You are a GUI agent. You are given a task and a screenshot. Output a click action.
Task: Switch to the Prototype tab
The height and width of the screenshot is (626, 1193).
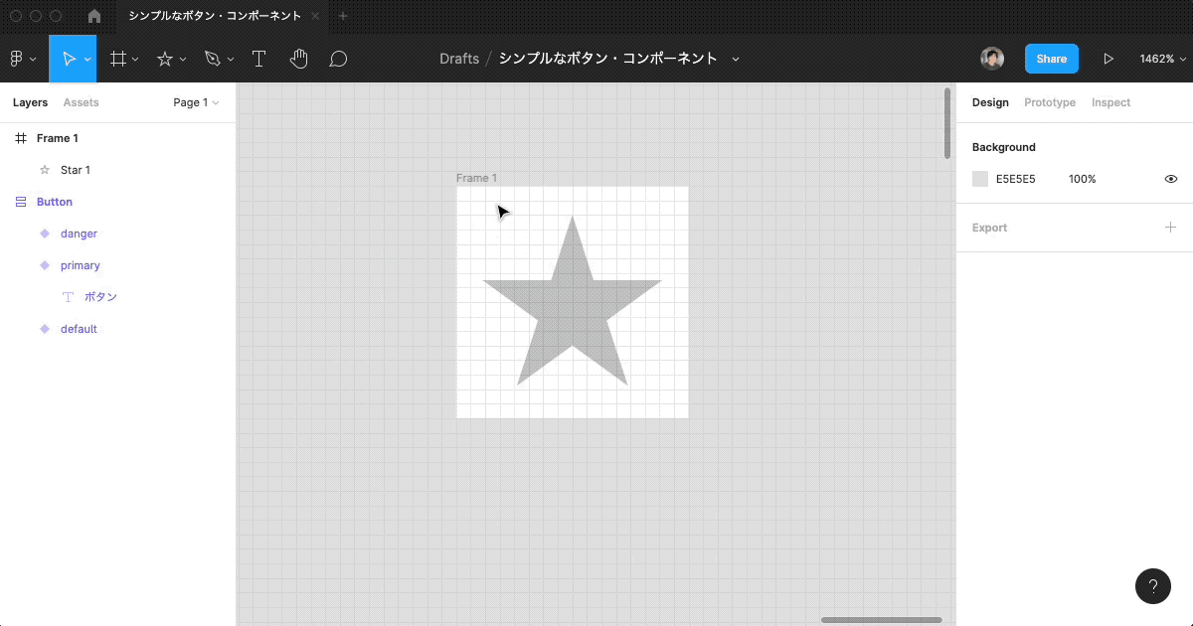pyautogui.click(x=1050, y=102)
